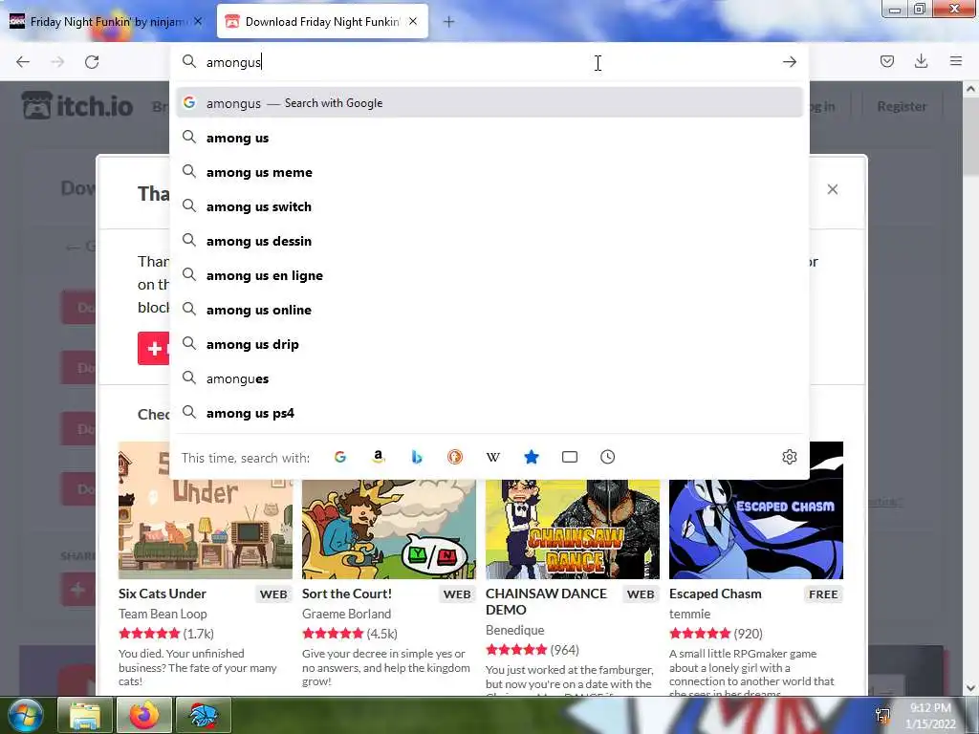The image size is (979, 734).
Task: Choose the 'amongues' suggestion
Action: point(489,378)
